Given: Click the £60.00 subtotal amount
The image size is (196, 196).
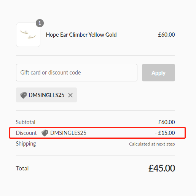Looking at the screenshot, I should tap(166, 122).
